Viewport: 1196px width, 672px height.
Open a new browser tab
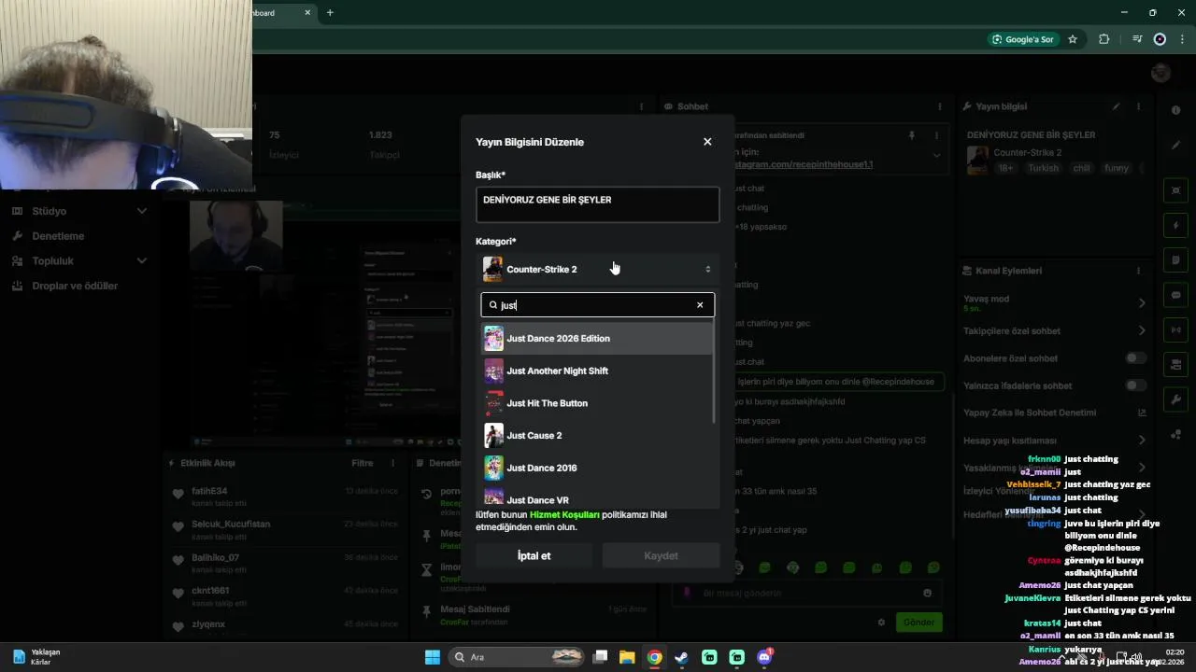click(x=330, y=12)
